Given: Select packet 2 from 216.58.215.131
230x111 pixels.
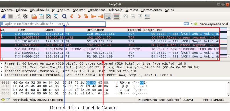Looking at the screenshot, I should pyautogui.click(x=110, y=37).
